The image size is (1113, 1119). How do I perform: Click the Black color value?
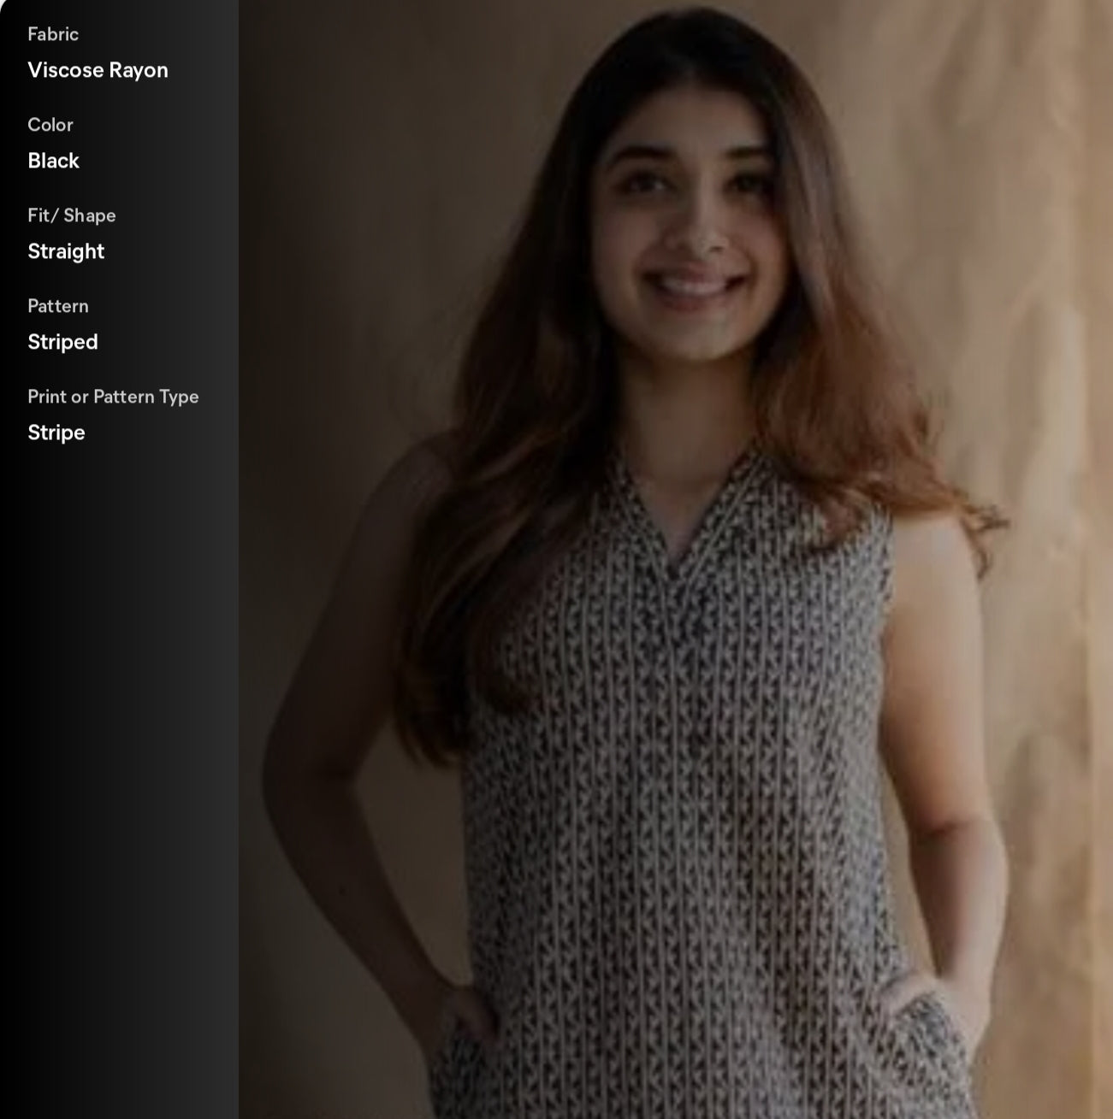53,161
